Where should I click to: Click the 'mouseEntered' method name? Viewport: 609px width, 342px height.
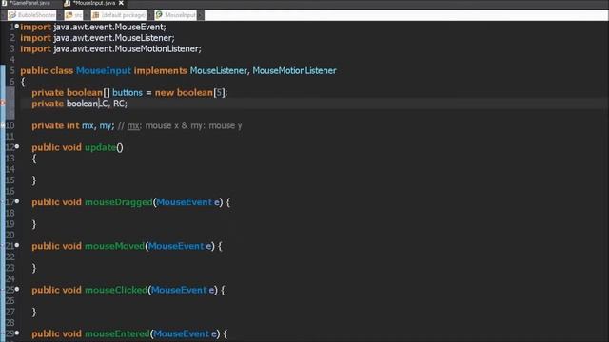click(x=117, y=333)
